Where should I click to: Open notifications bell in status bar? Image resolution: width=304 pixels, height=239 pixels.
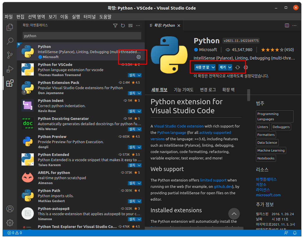click(x=295, y=233)
